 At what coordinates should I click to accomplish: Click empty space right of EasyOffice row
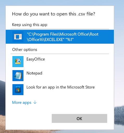(78, 62)
